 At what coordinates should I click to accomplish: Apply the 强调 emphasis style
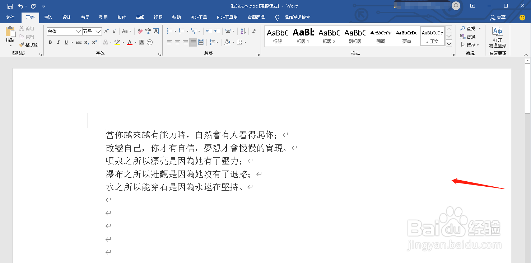coord(381,36)
